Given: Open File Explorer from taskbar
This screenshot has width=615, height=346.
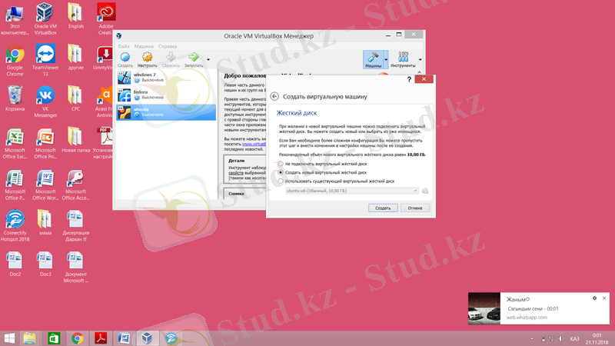Looking at the screenshot, I should click(x=30, y=338).
